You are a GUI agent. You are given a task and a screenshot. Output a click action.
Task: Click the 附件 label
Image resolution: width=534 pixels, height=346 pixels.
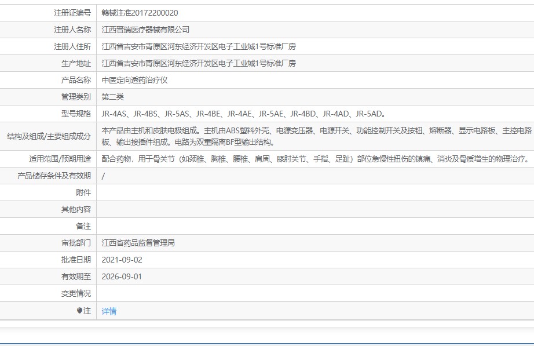pyautogui.click(x=83, y=192)
